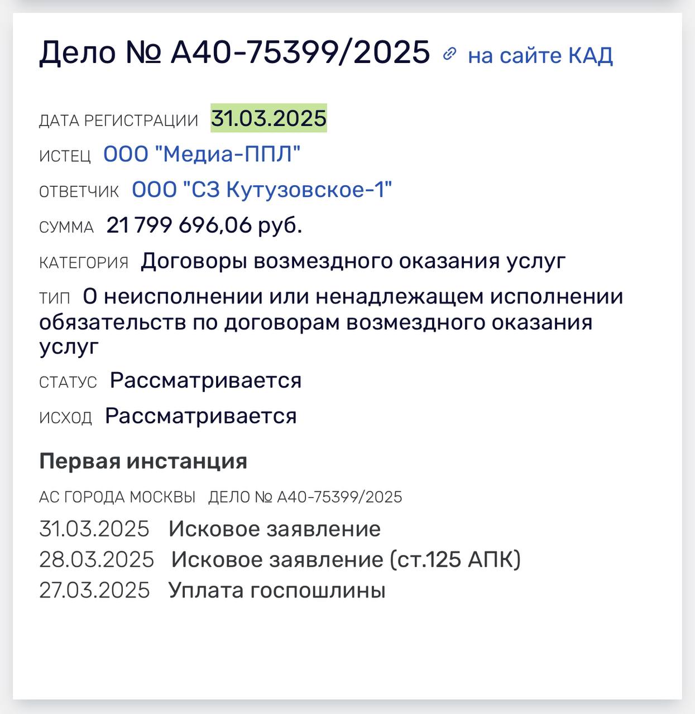Click the Рассматривается value next to СТАТУС
This screenshot has height=714, width=695.
205,380
